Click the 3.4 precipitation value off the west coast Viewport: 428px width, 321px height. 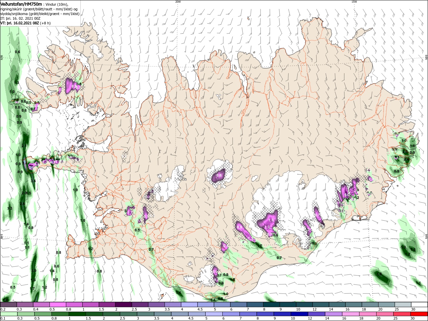[x=33, y=181]
